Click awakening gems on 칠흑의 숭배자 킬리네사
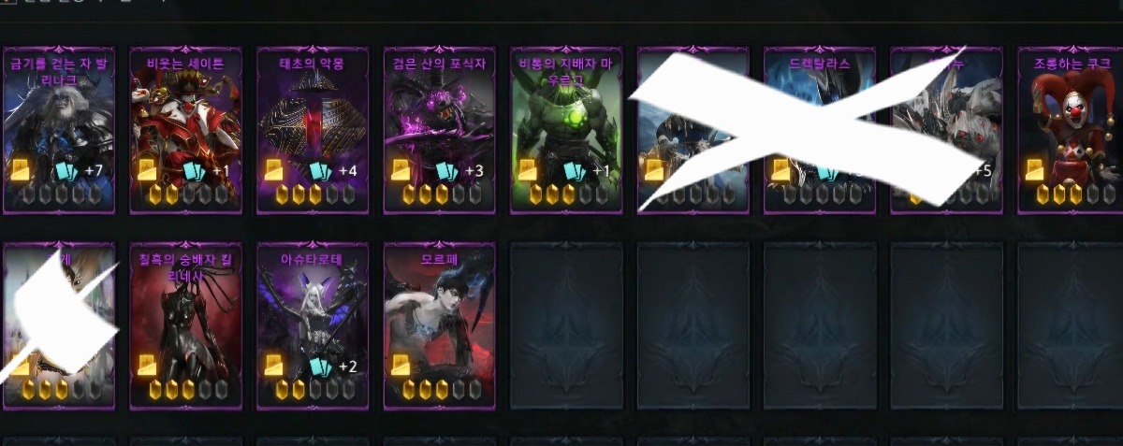This screenshot has height=446, width=1123. (x=186, y=389)
